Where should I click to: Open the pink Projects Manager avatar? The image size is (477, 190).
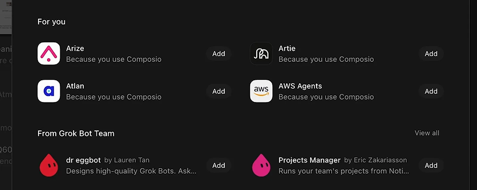click(x=261, y=165)
